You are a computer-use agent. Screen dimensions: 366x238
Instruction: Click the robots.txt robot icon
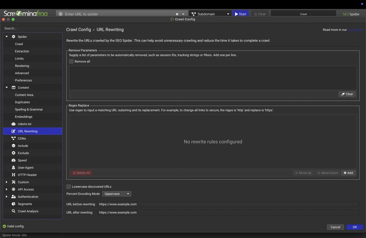(14, 124)
